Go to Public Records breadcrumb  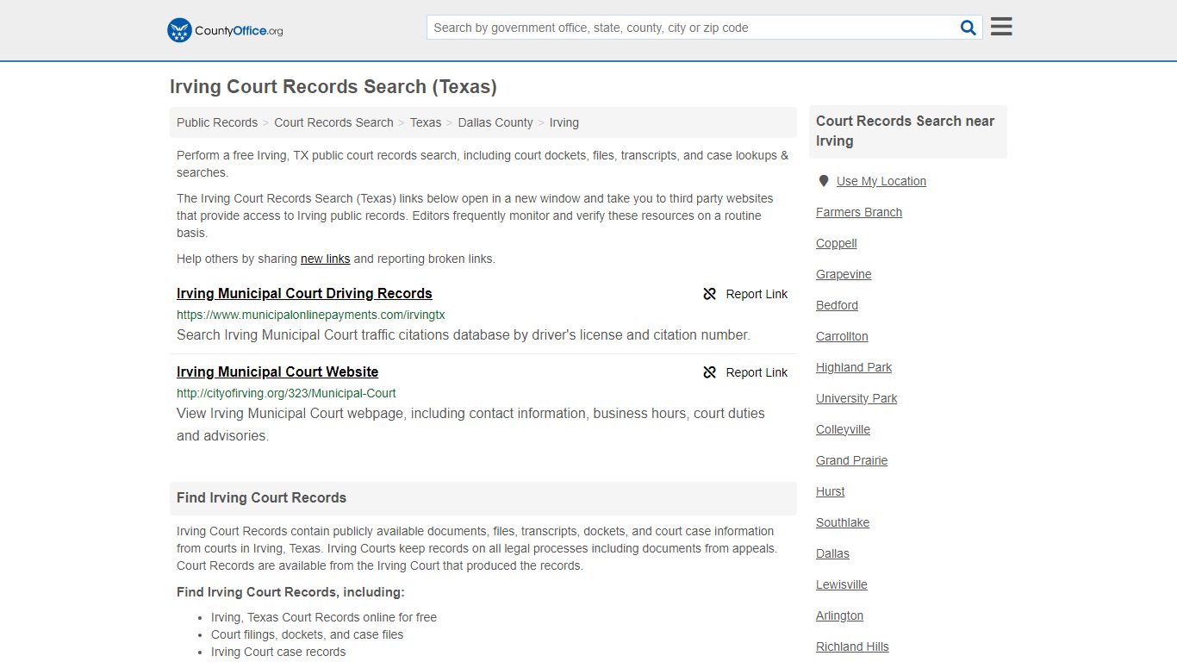point(217,122)
